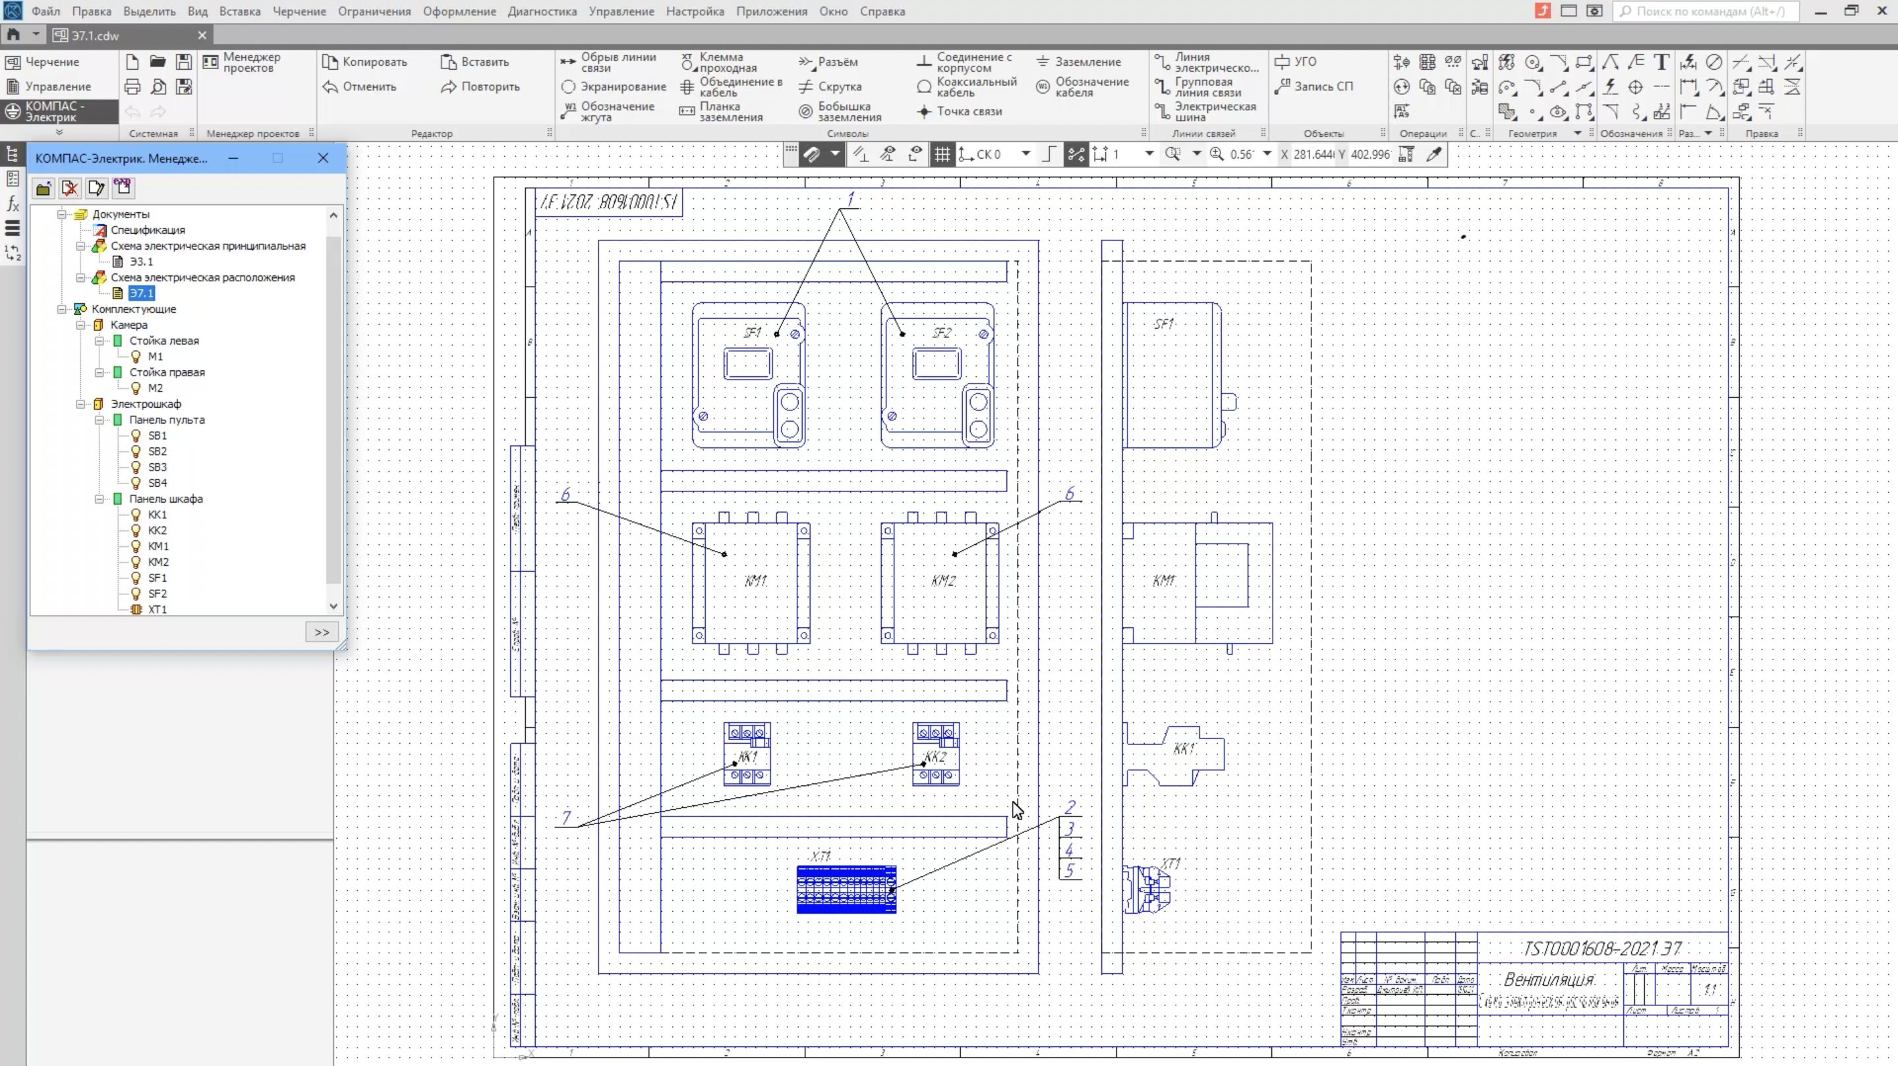Open the project folder icon in Manager panel
The image size is (1898, 1066).
(43, 188)
